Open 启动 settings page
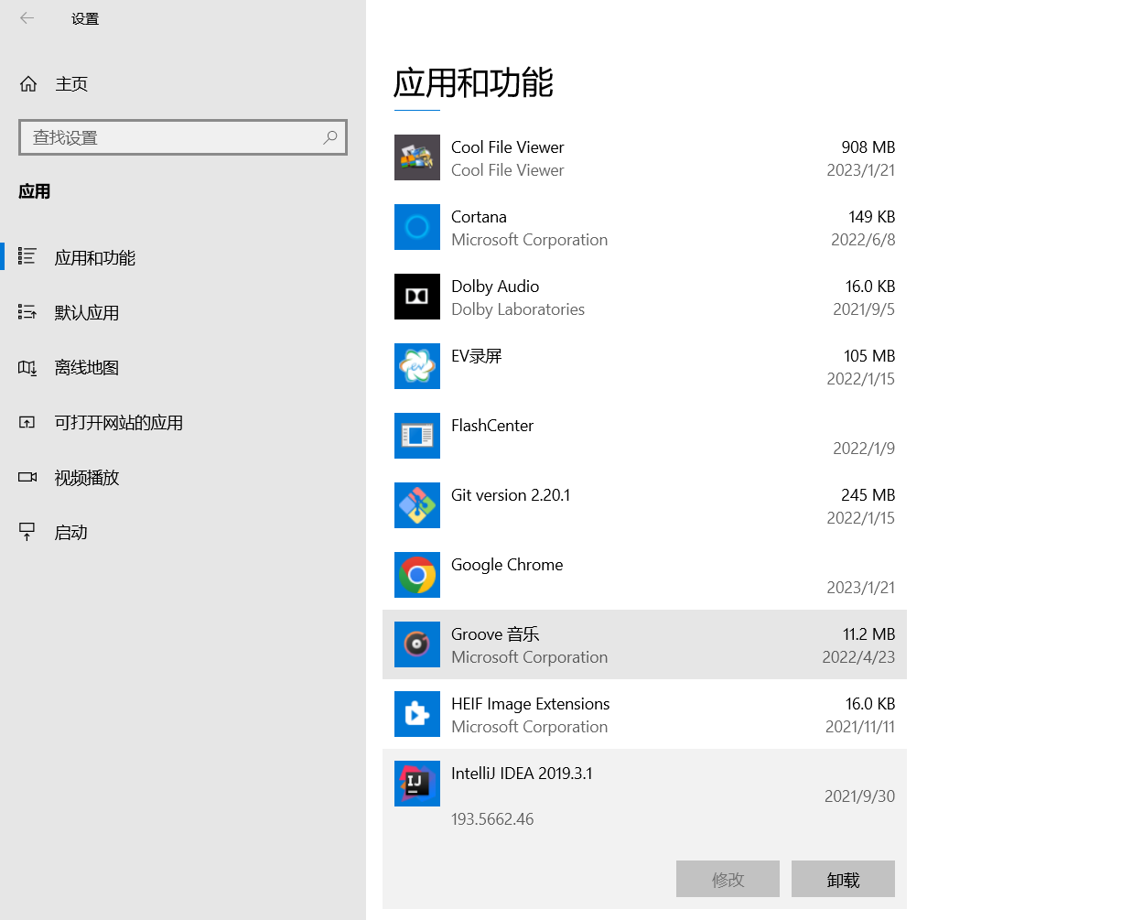This screenshot has width=1143, height=920. tap(183, 532)
